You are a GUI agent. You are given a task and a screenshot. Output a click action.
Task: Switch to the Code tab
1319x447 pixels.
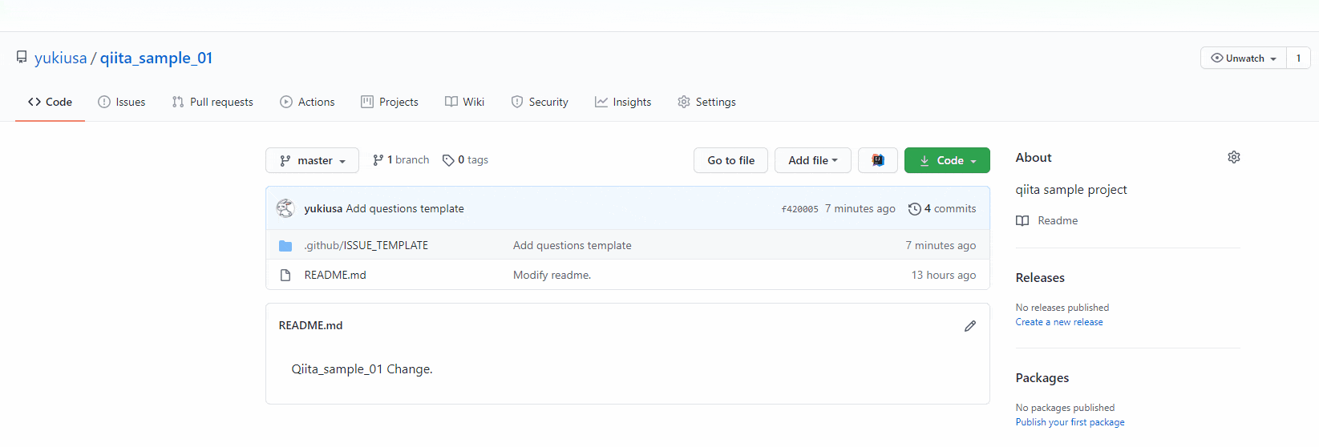[x=50, y=102]
